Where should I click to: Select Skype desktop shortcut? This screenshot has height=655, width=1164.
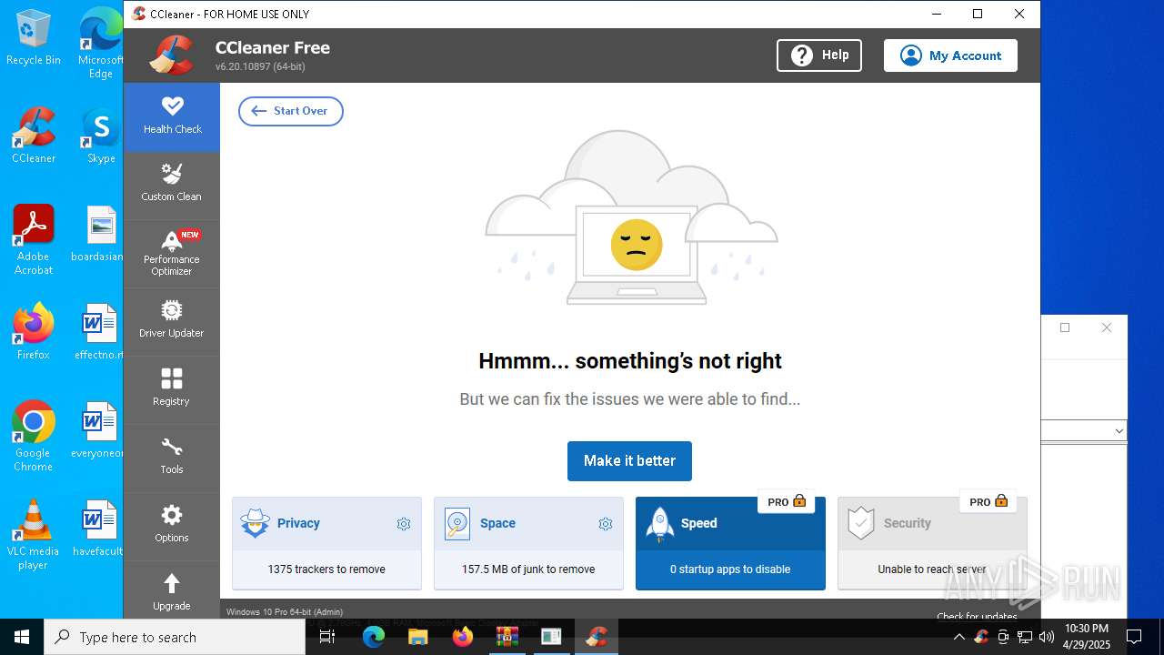pos(101,136)
